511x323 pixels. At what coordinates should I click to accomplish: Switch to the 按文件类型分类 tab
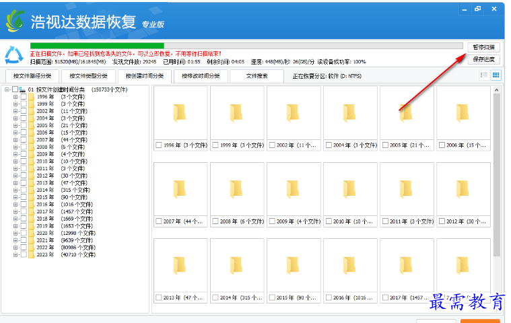pyautogui.click(x=88, y=76)
